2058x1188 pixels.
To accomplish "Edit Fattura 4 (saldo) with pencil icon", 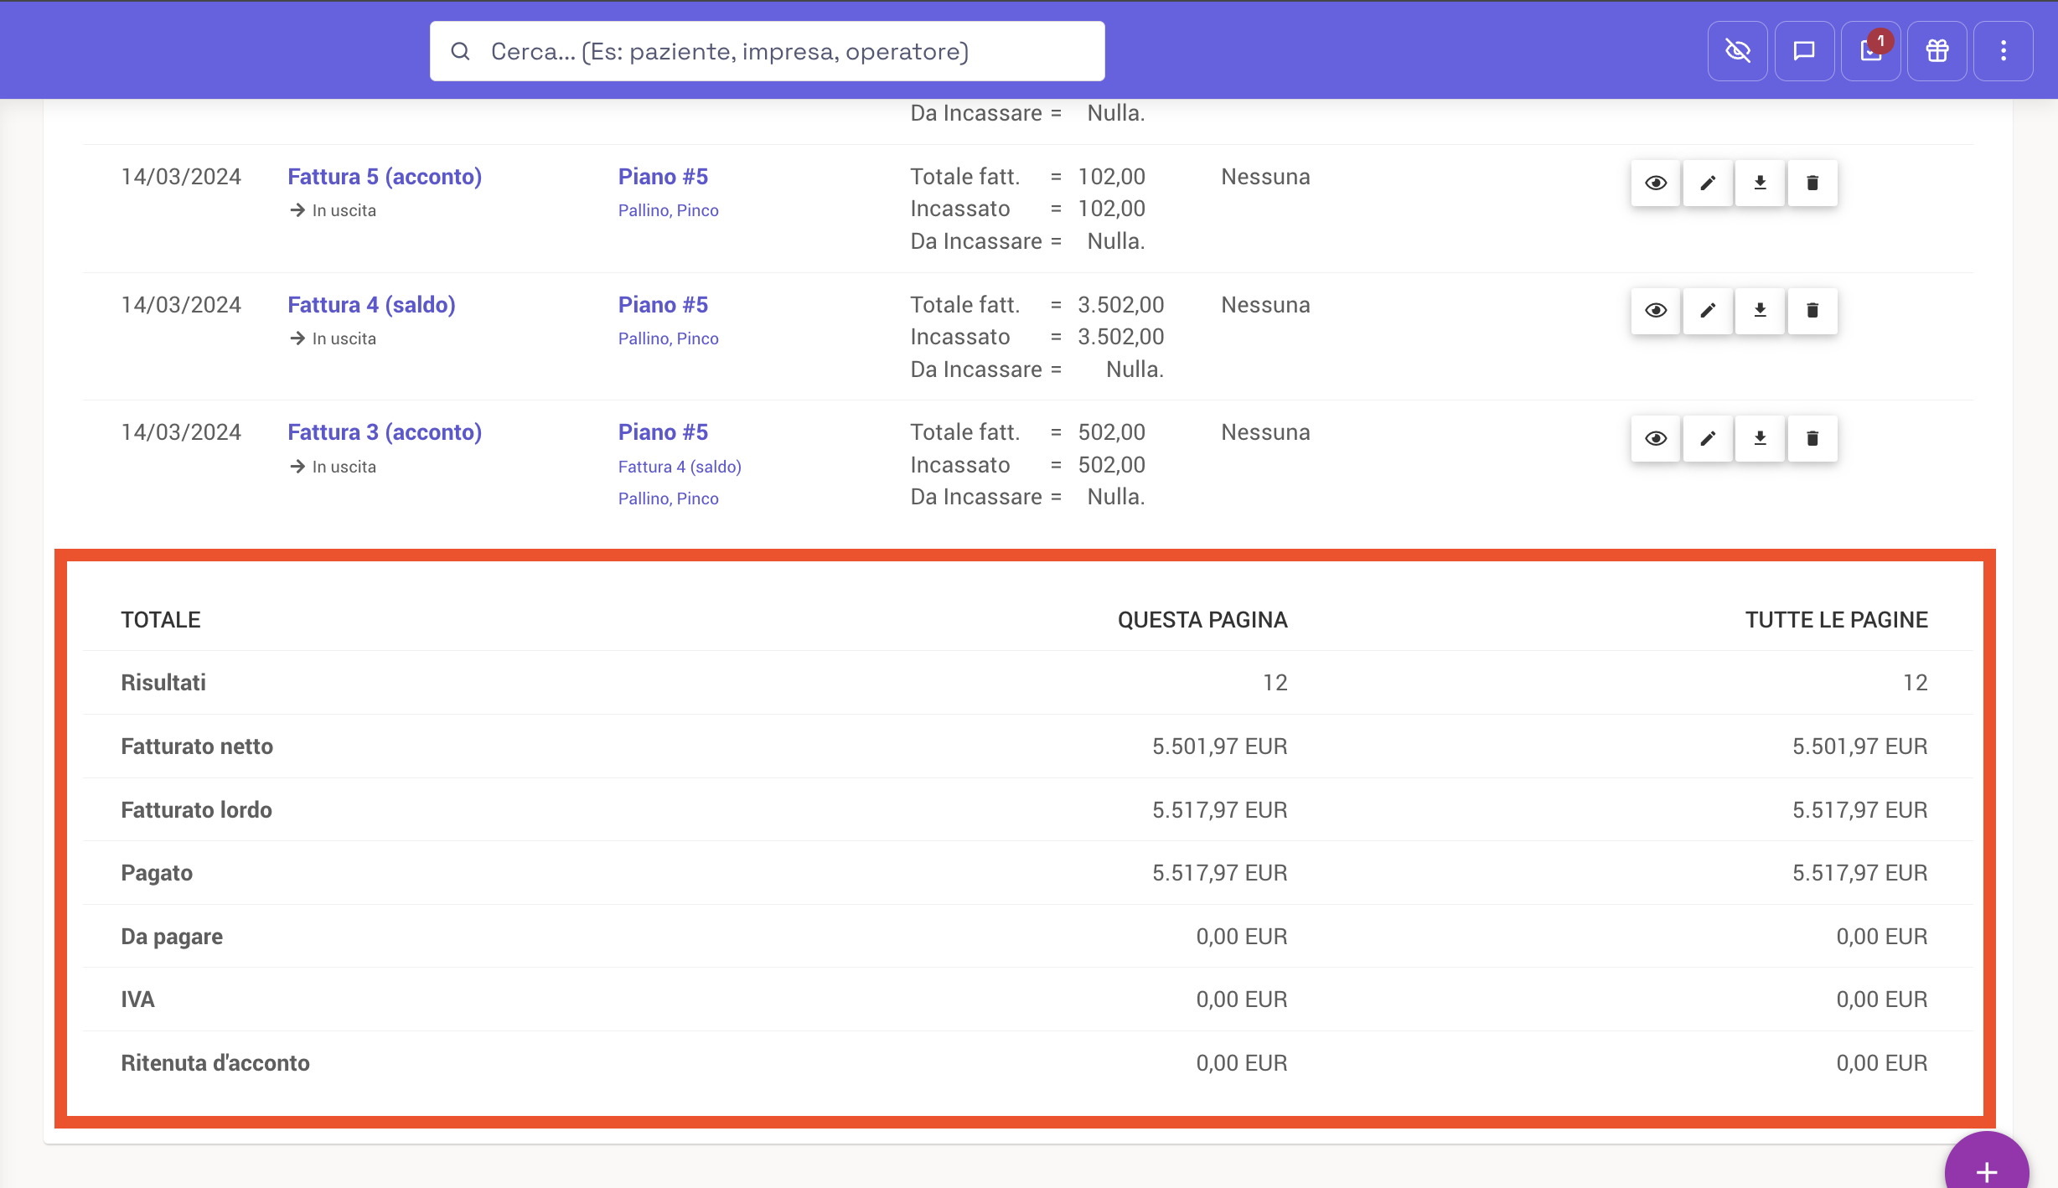I will (x=1708, y=311).
